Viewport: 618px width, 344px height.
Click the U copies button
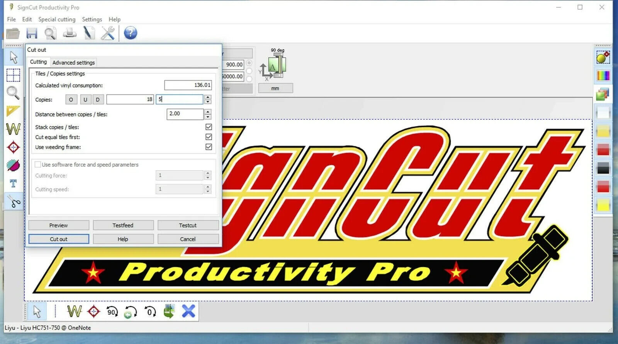(x=85, y=100)
